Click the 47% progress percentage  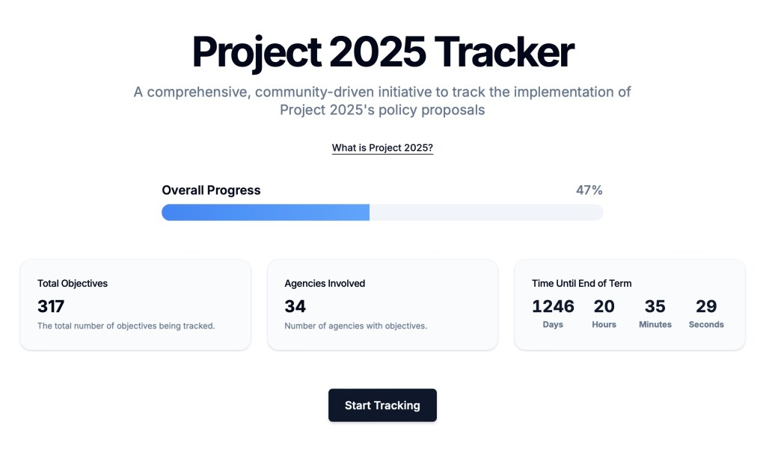[589, 190]
